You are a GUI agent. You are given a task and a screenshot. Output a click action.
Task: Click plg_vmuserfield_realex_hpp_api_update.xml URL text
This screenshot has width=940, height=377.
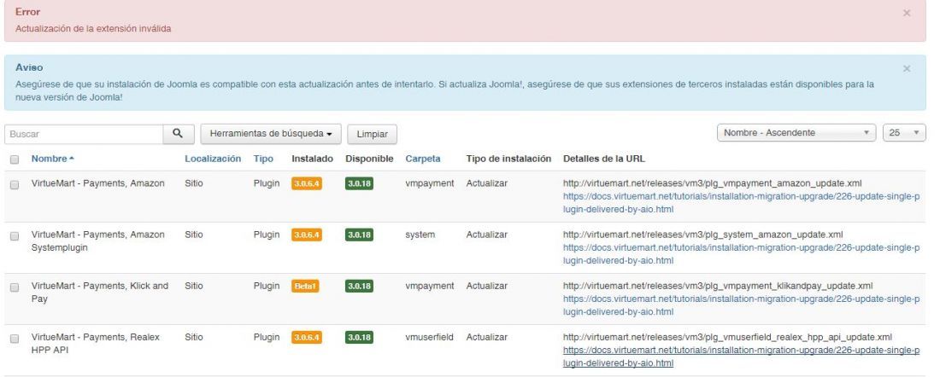[727, 337]
